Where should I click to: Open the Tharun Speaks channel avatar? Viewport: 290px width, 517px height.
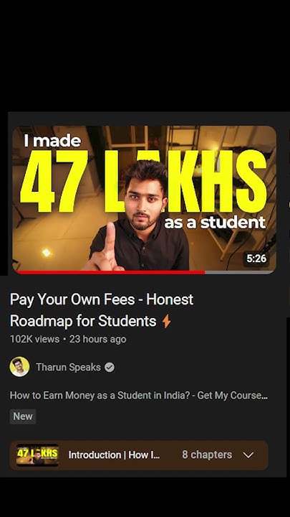click(19, 367)
